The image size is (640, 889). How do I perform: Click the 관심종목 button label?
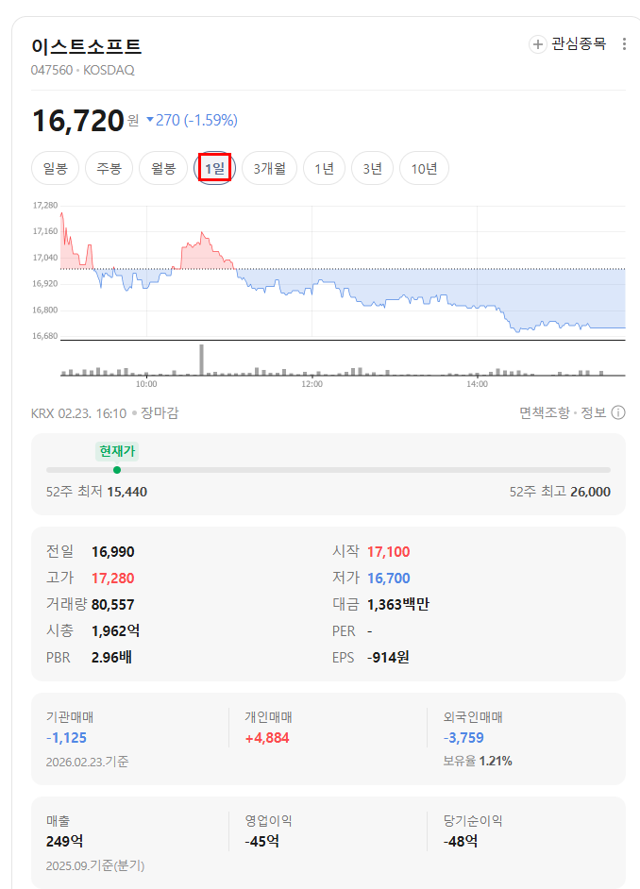pyautogui.click(x=579, y=43)
